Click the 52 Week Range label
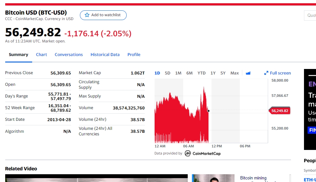The width and height of the screenshot is (316, 182). [20, 108]
